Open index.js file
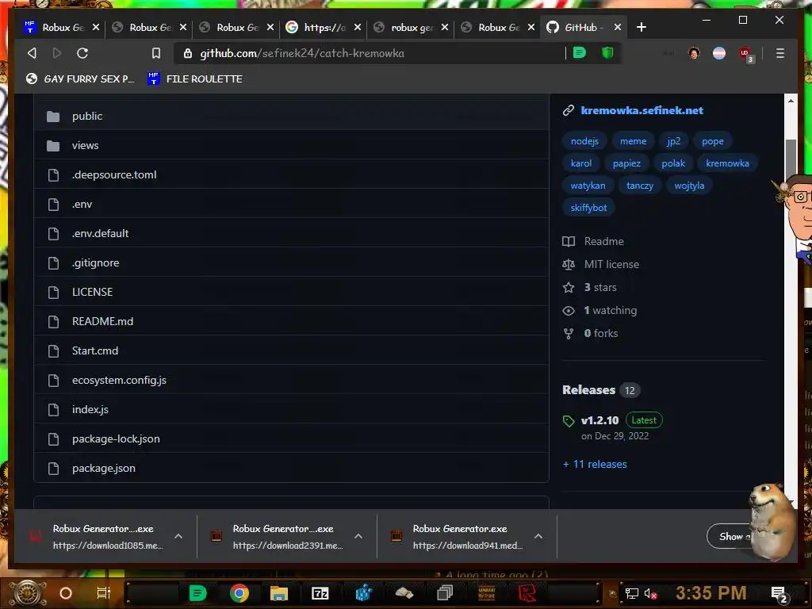812x609 pixels. point(90,410)
